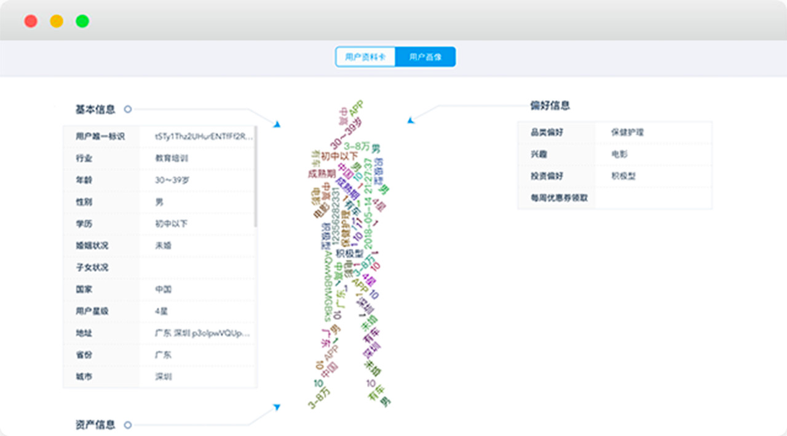Viewport: 787px width, 436px height.
Task: Click the empty 每周优惠券领取 value cell
Action: (x=652, y=198)
